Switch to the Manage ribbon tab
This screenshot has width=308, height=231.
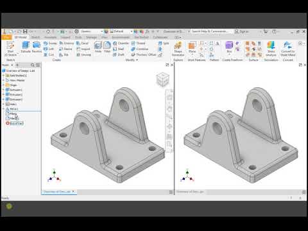tap(92, 37)
